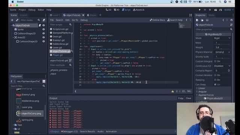Go to previous FileSystem folder
The width and height of the screenshot is (240, 135).
pyautogui.click(x=12, y=81)
